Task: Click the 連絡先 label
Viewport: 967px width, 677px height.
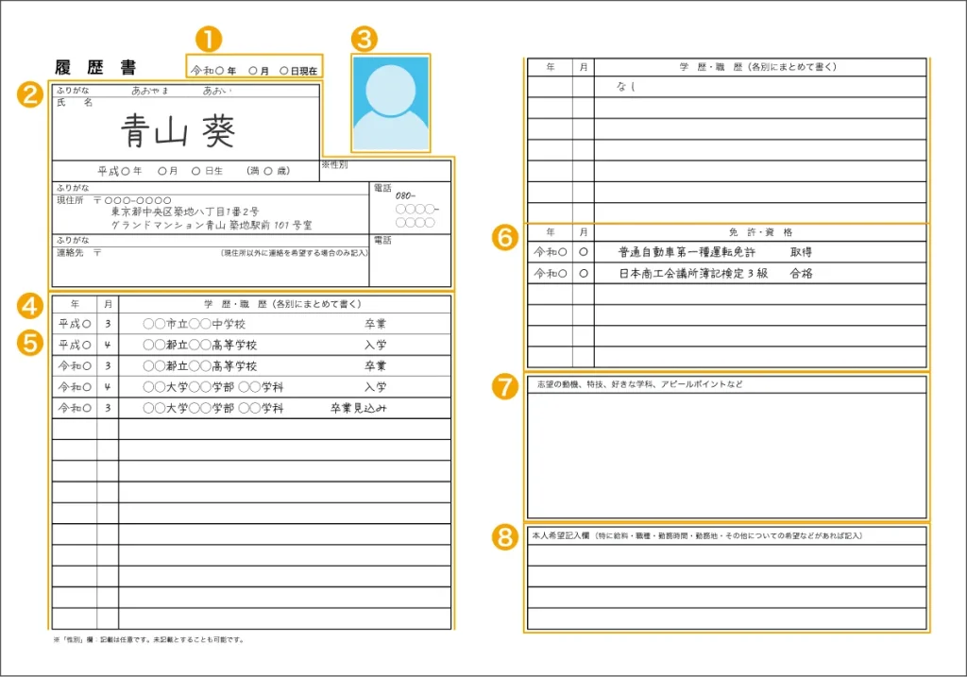Action: point(70,253)
